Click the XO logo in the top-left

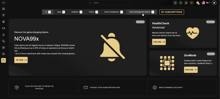click(x=4, y=3)
